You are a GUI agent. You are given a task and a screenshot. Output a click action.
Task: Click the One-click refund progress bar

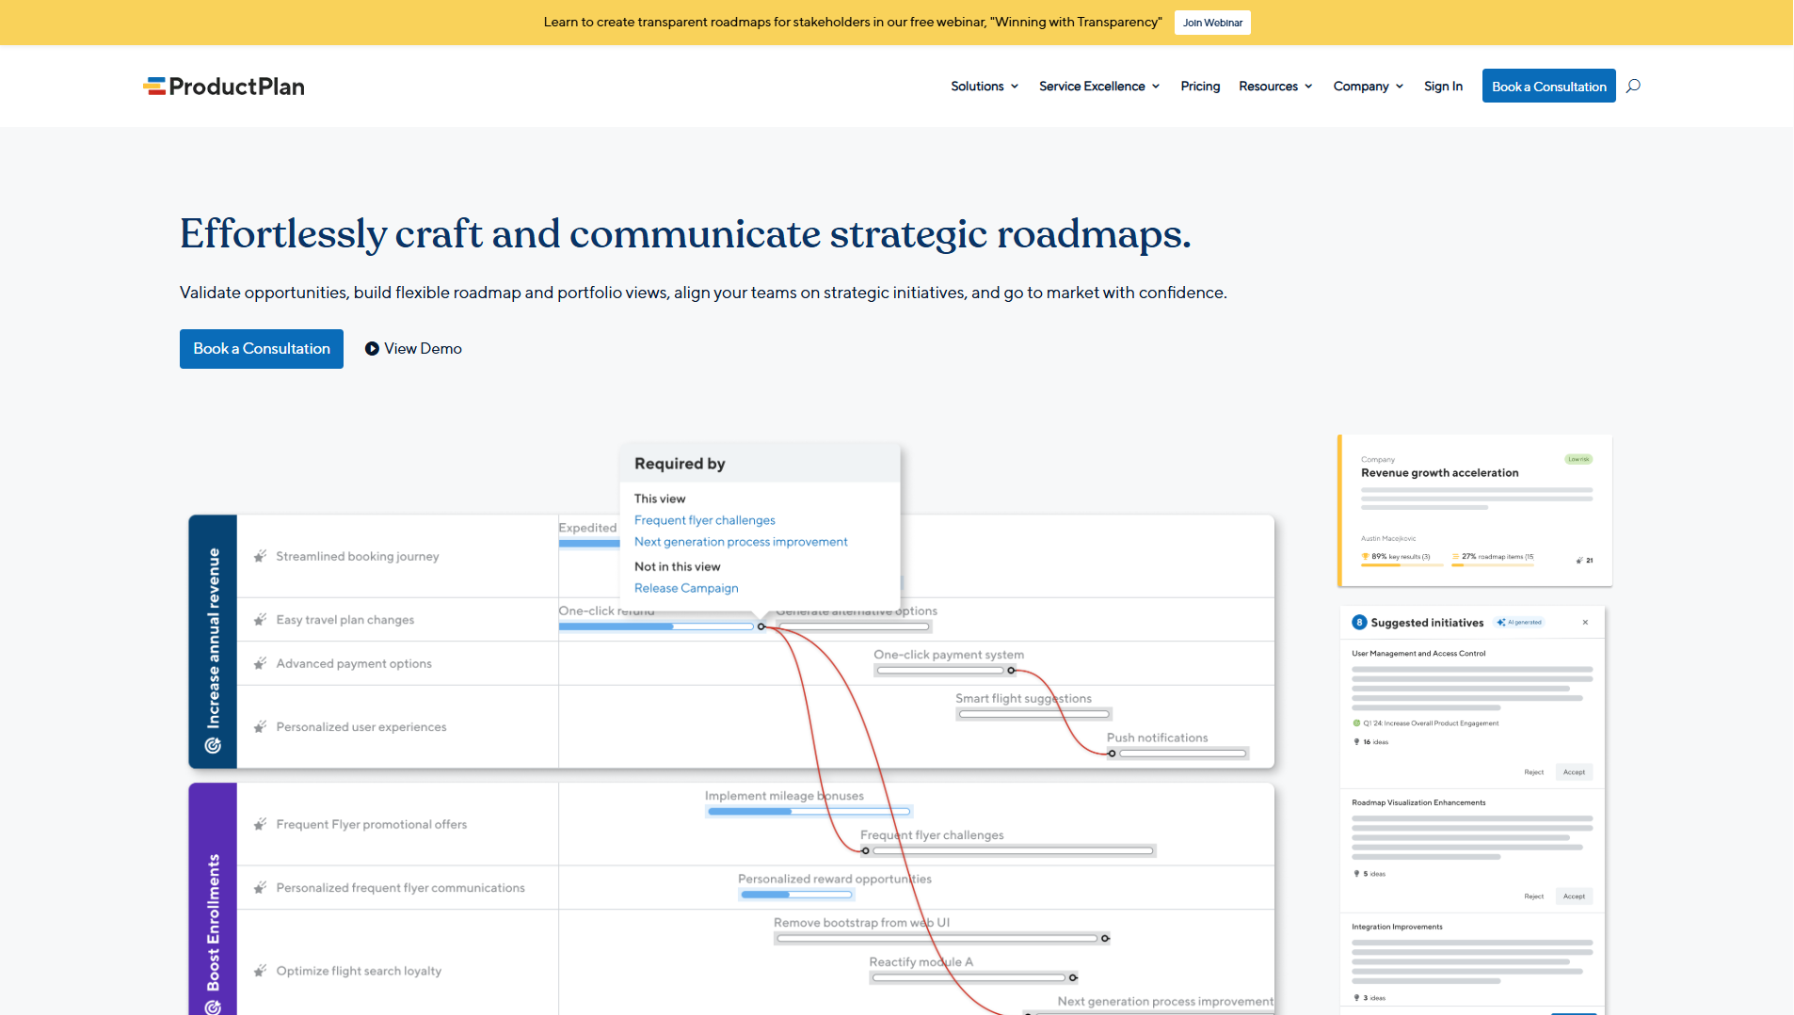coord(657,626)
